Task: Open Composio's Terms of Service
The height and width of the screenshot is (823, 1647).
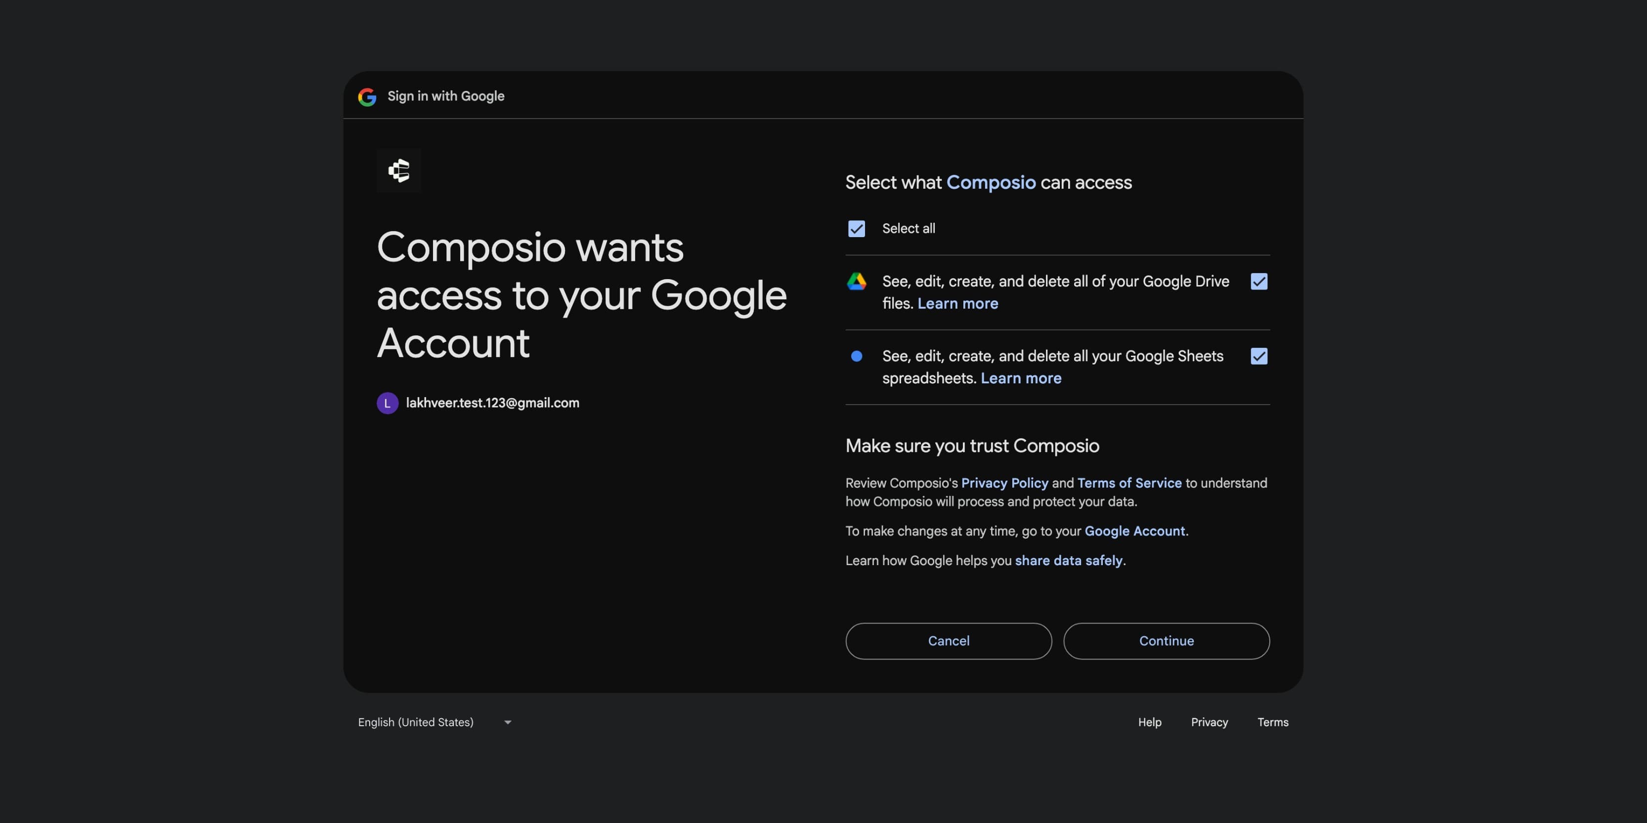Action: click(1129, 483)
